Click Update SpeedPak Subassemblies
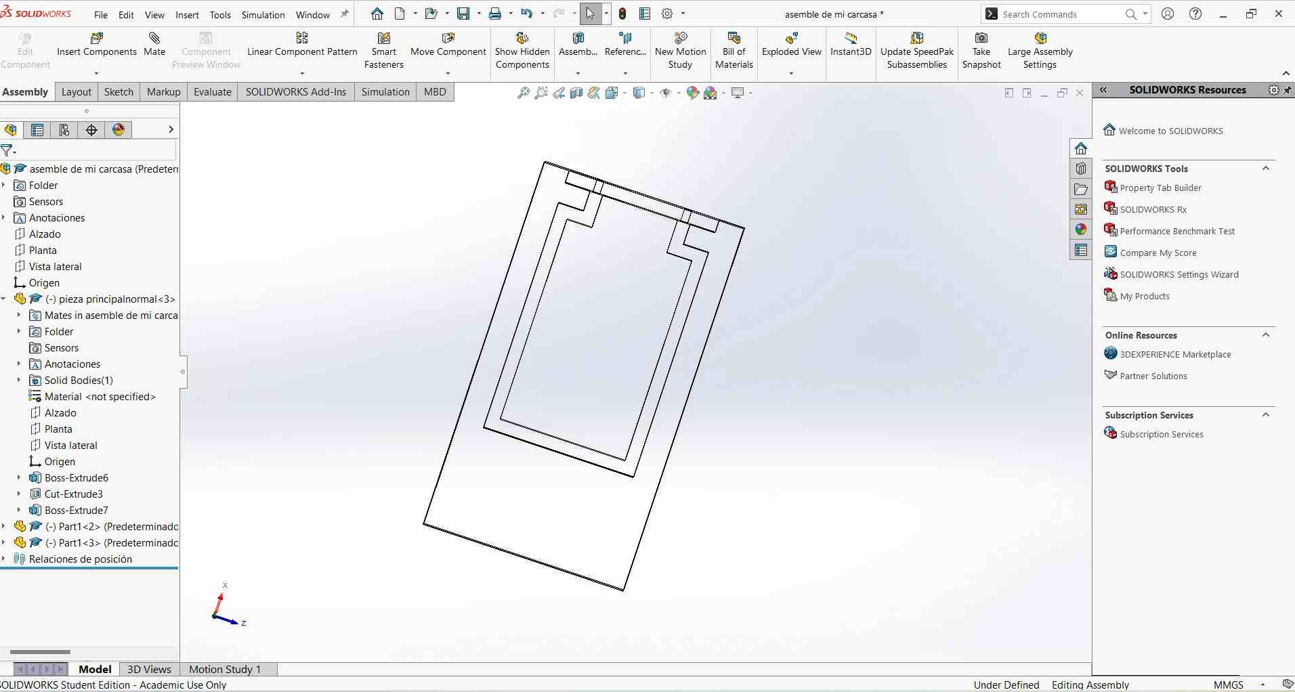 (917, 51)
